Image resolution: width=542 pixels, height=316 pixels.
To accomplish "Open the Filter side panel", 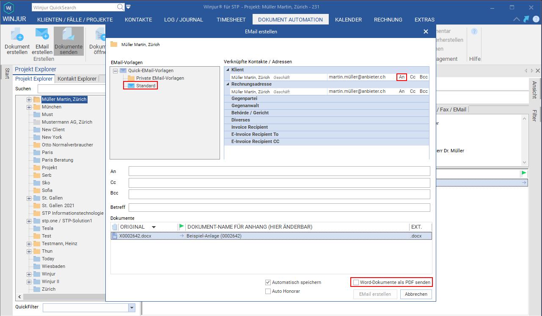I will (x=534, y=116).
